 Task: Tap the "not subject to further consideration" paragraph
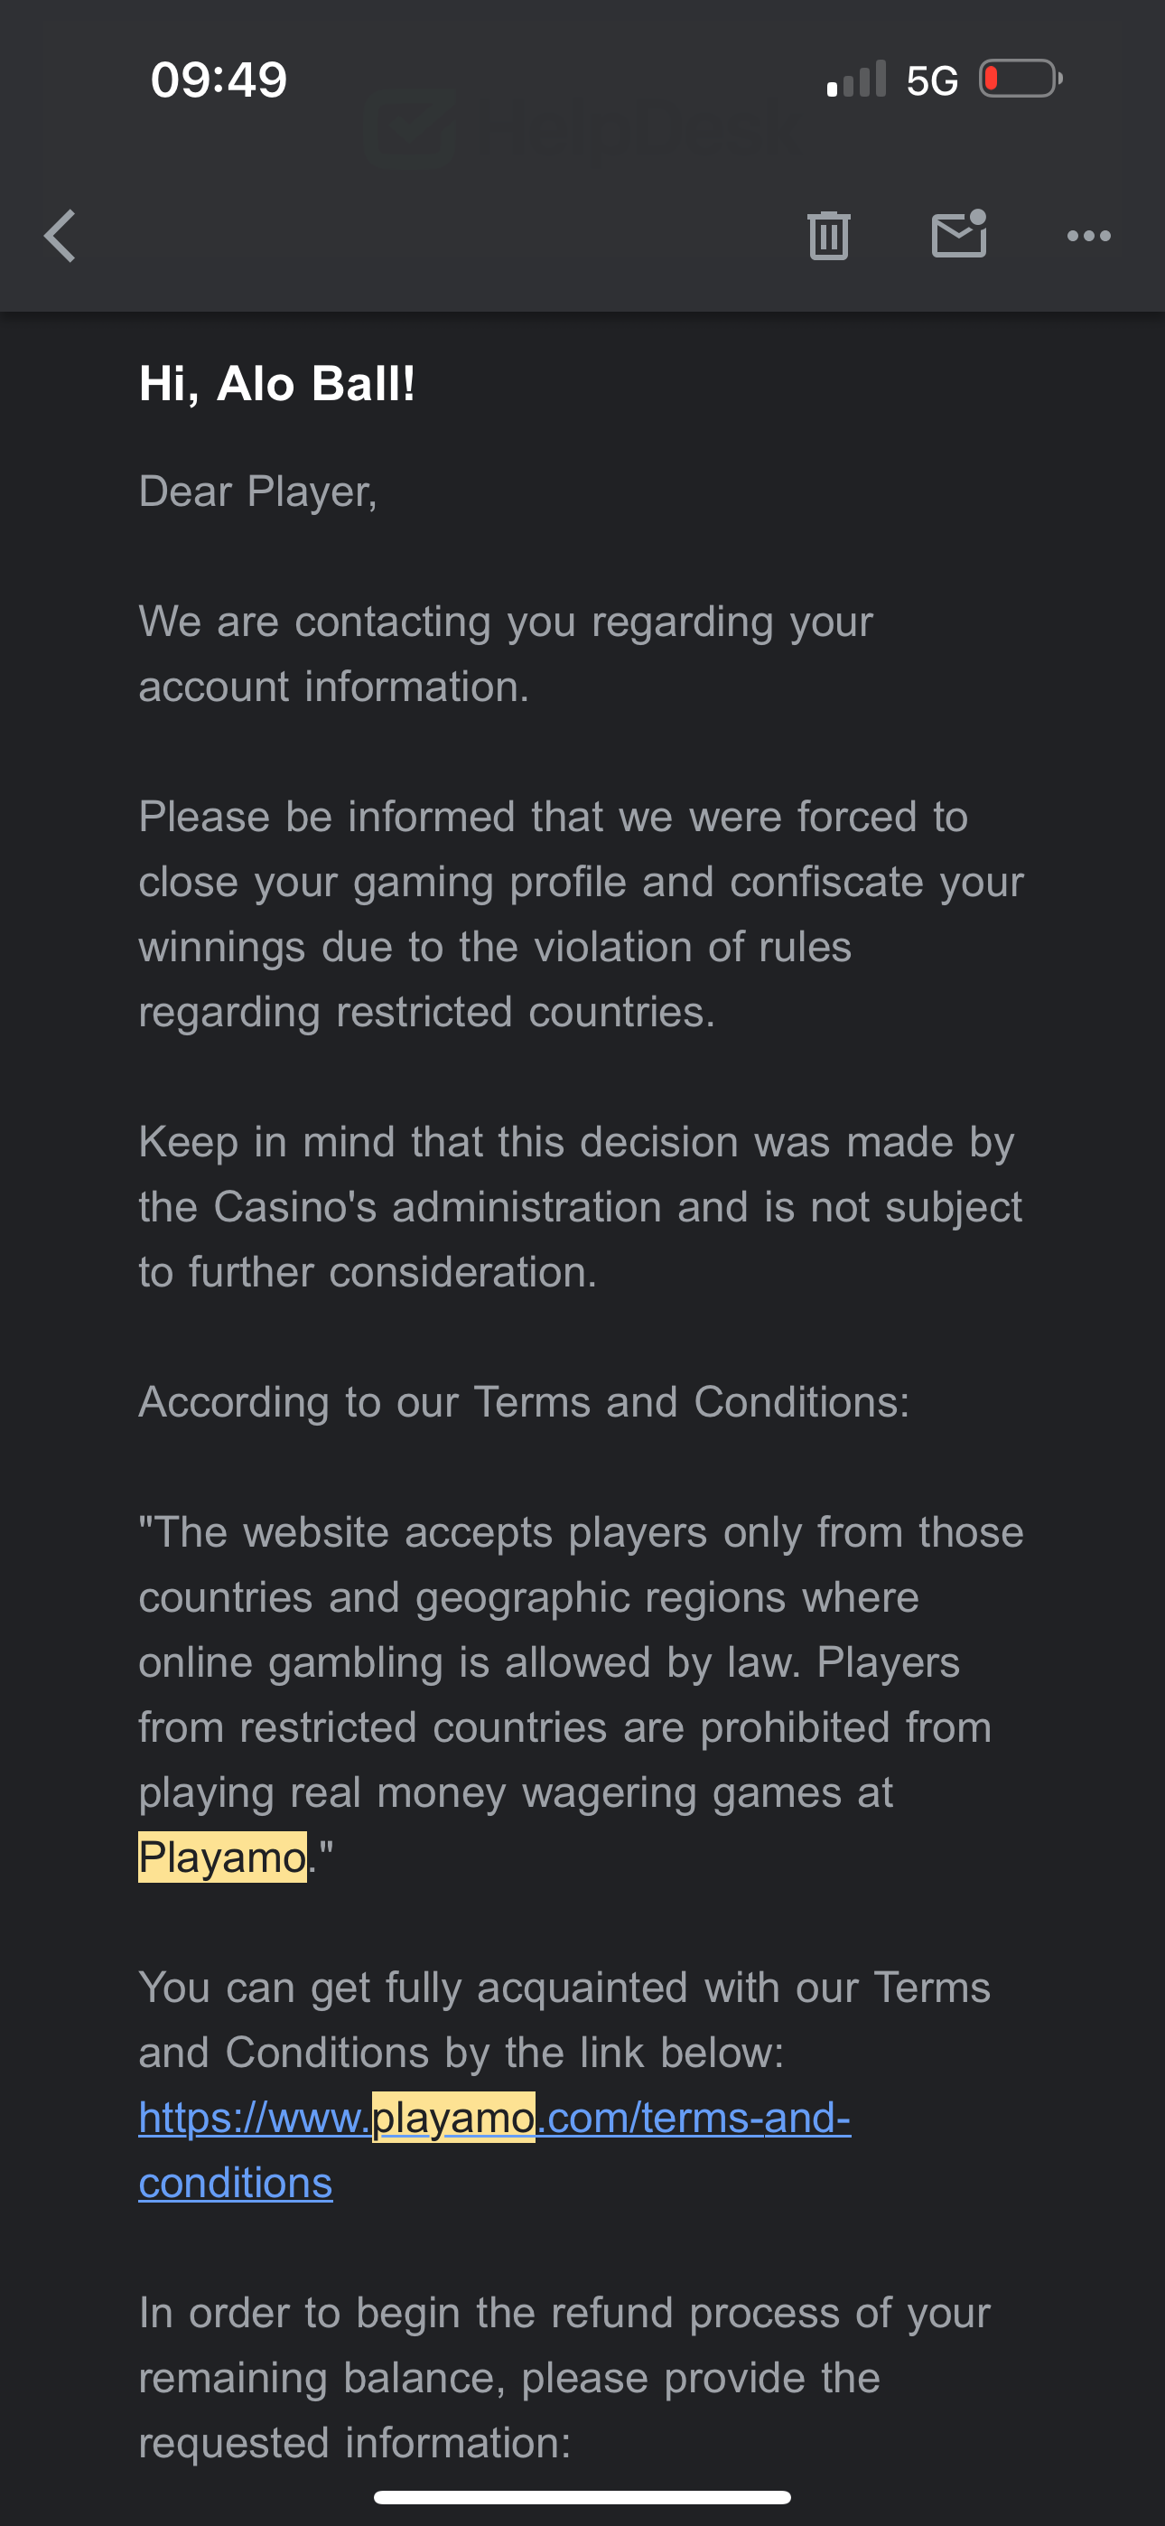[x=581, y=1206]
